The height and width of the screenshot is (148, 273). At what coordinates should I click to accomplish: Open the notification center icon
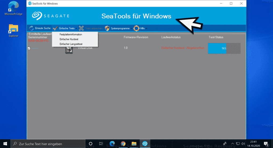click(x=266, y=144)
